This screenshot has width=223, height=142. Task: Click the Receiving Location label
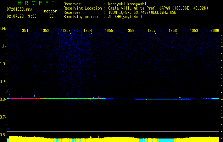83,8
